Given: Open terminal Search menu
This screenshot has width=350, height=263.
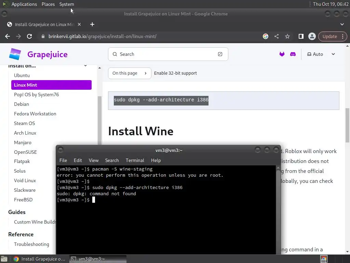Looking at the screenshot, I should coord(112,160).
